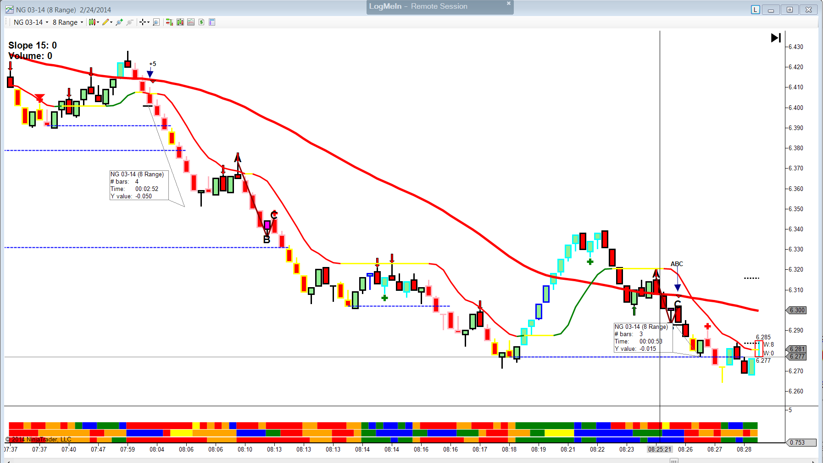Jump to latest bar with skip arrow
This screenshot has height=463, width=823.
[776, 38]
